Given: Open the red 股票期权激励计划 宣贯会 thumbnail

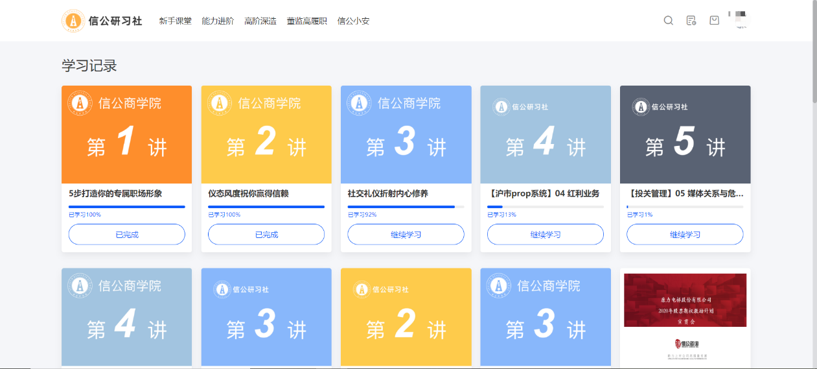Looking at the screenshot, I should point(685,317).
